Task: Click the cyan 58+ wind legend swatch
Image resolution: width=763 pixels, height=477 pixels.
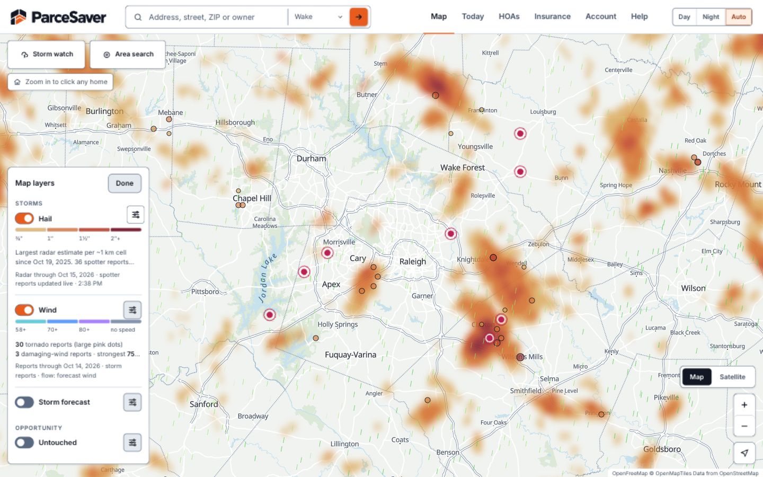Action: (30, 321)
